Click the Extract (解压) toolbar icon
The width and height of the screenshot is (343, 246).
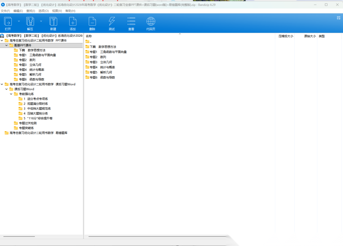coord(30,22)
